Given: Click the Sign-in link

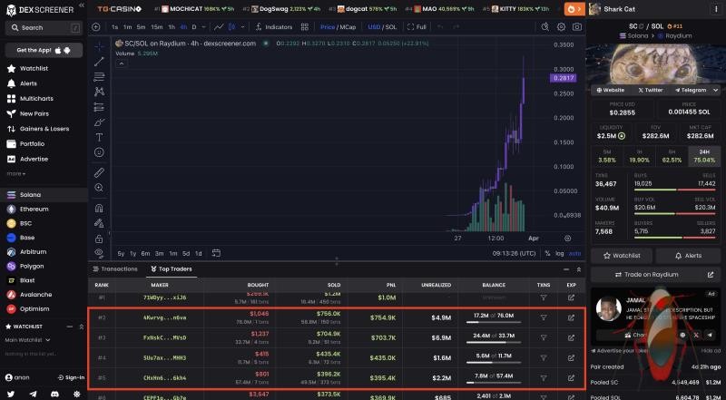Looking at the screenshot, I should pyautogui.click(x=71, y=377).
